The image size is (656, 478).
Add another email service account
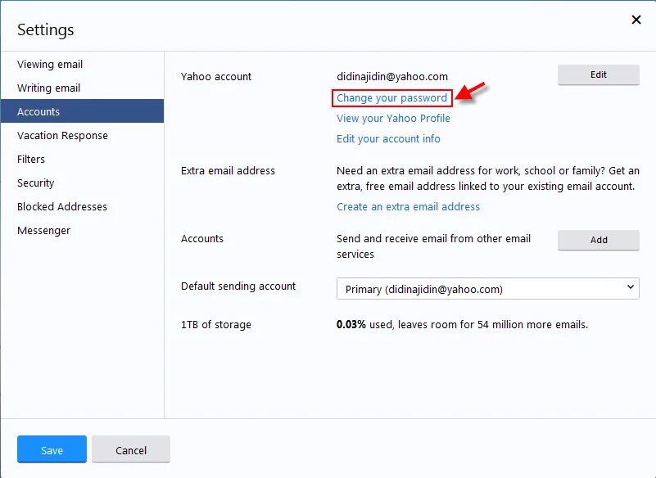click(x=599, y=240)
